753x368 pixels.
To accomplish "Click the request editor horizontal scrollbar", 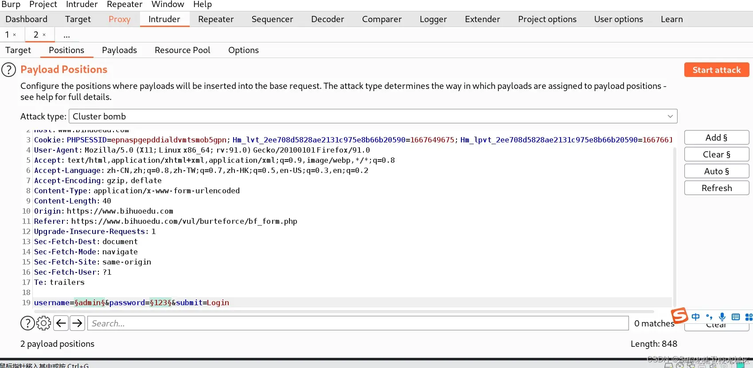I will [344, 311].
